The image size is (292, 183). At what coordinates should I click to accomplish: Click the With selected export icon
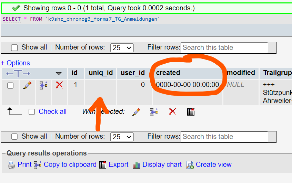coord(191,112)
